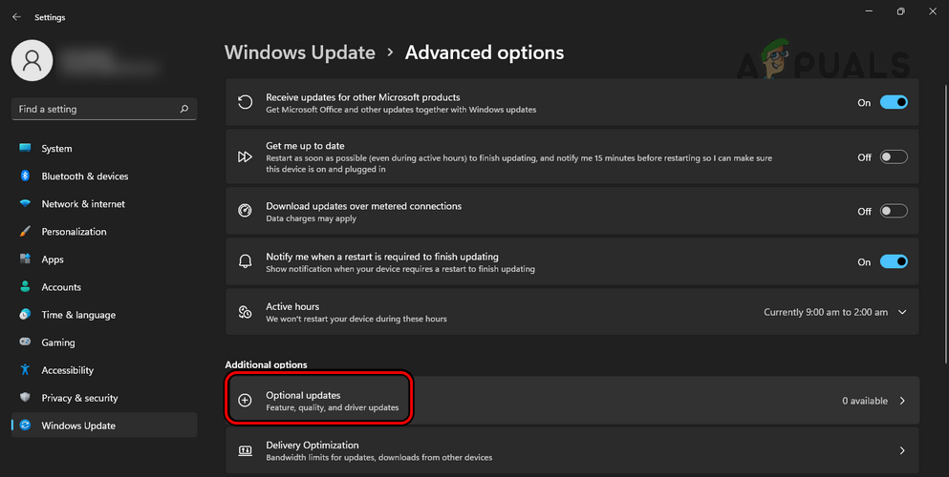949x477 pixels.
Task: Expand the Active hours section
Action: tap(902, 312)
